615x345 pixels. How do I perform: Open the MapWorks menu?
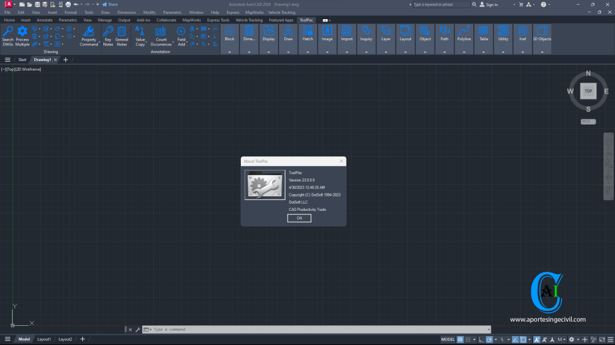pos(253,12)
